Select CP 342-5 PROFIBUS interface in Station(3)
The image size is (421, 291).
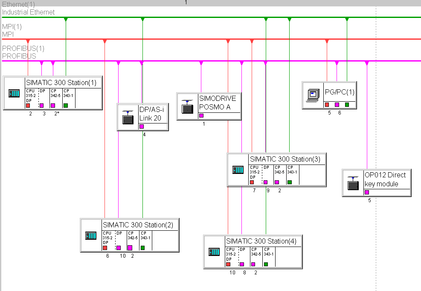tap(277, 182)
